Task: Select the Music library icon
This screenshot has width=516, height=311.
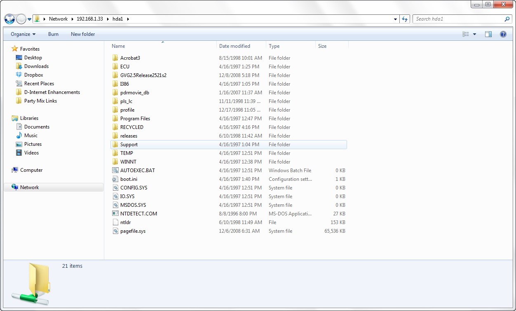Action: pos(19,136)
